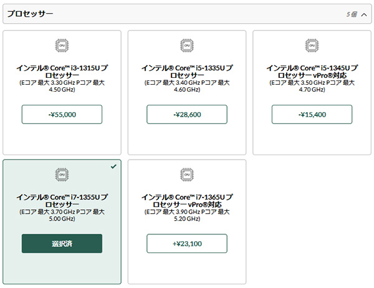The width and height of the screenshot is (374, 288).
Task: Click the CPU icon on the i7-1365U vPro card
Action: point(187,175)
